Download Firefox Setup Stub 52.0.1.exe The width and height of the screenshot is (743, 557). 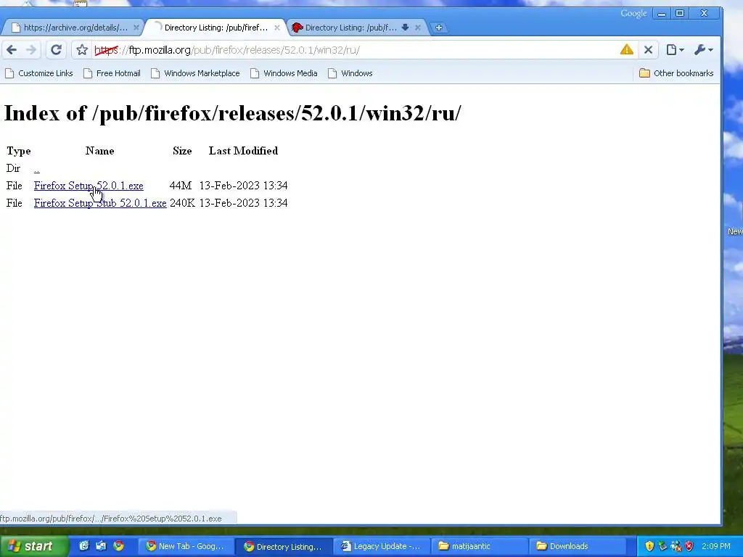(x=100, y=203)
